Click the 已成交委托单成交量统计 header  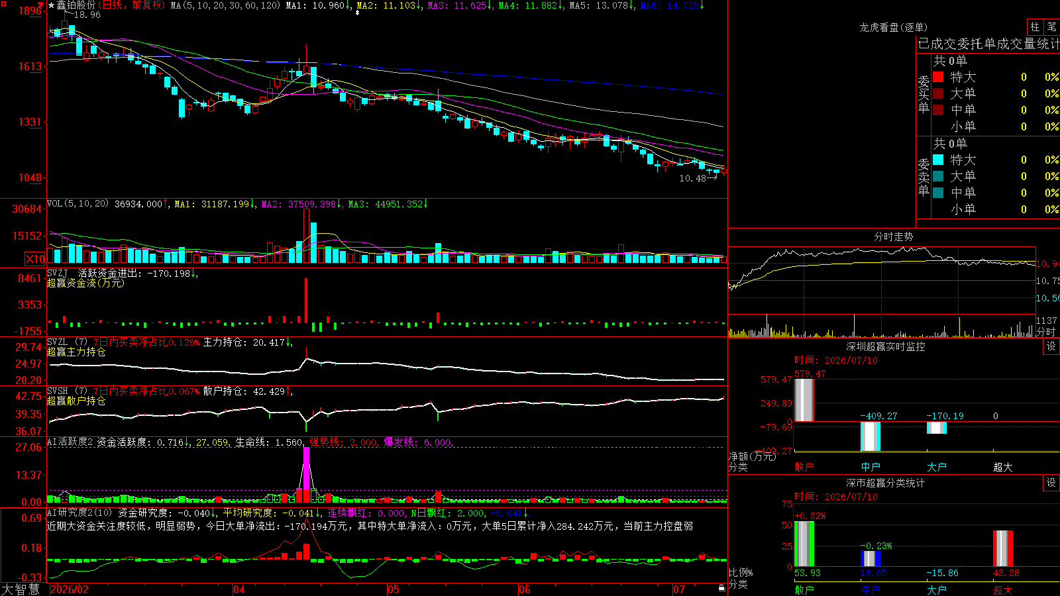[x=988, y=44]
